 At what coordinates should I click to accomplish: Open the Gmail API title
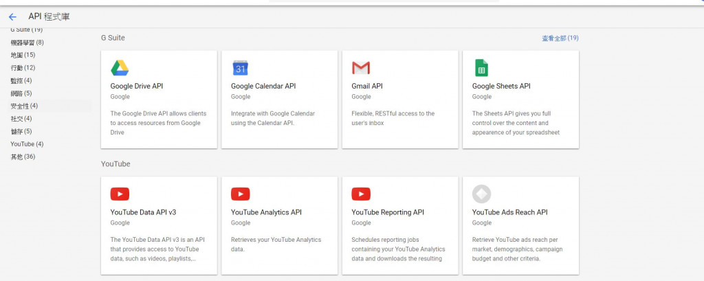(x=367, y=86)
